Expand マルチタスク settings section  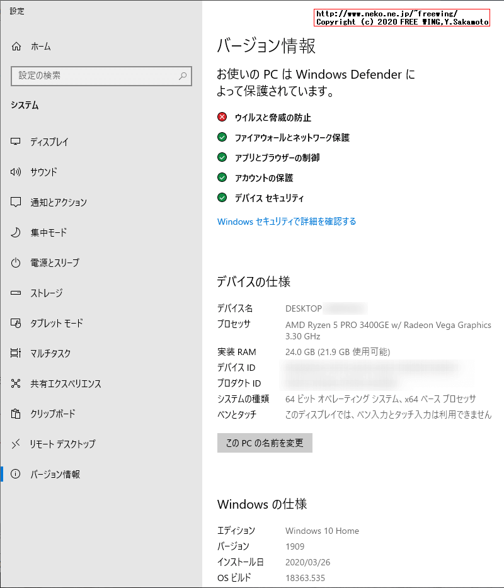tap(50, 353)
